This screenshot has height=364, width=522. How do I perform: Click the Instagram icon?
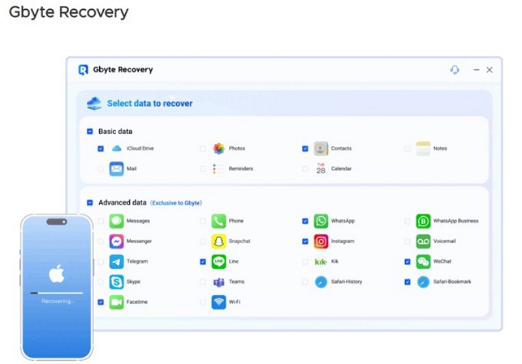[321, 241]
